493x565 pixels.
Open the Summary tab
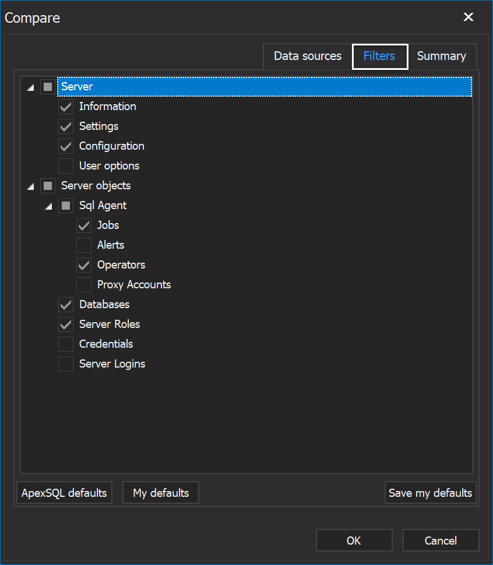(x=441, y=57)
